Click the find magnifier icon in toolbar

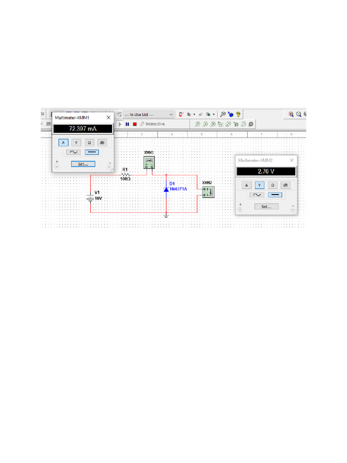(x=223, y=114)
